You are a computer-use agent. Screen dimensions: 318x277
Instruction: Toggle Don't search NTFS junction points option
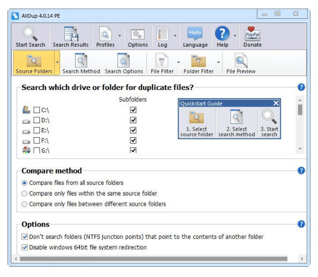point(25,237)
